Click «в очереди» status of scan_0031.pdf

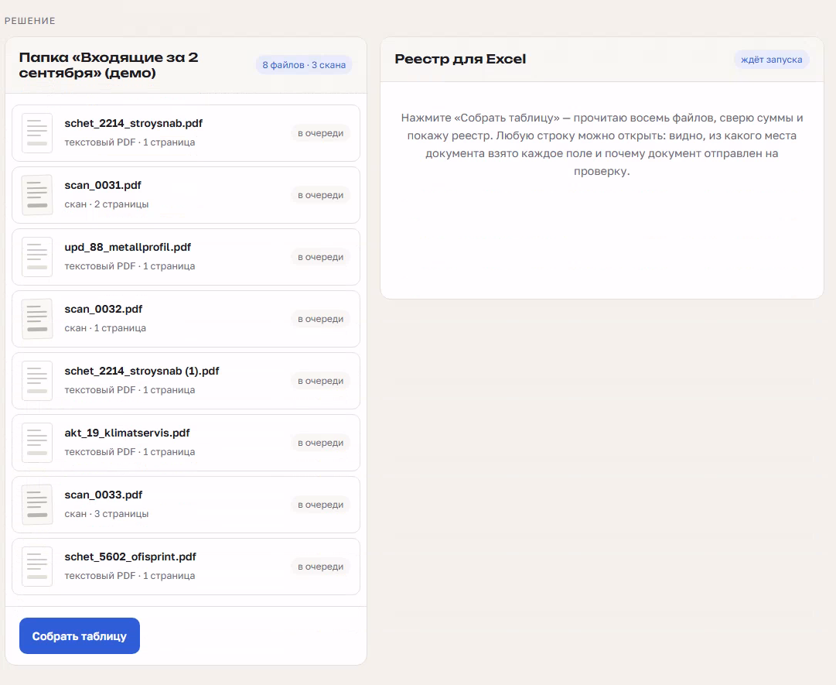coord(320,195)
